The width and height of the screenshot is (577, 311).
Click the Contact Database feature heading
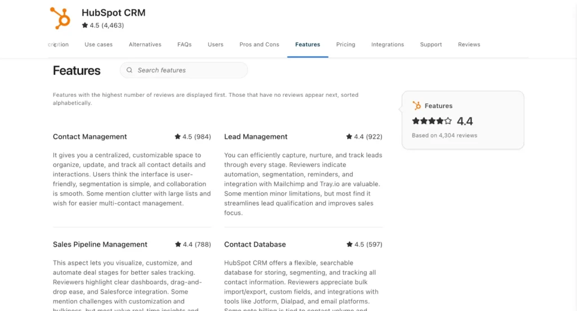tap(255, 245)
